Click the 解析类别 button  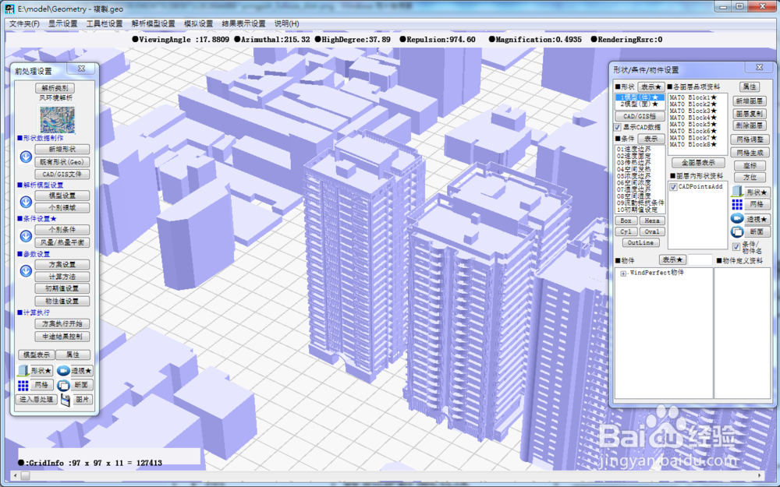pyautogui.click(x=55, y=88)
